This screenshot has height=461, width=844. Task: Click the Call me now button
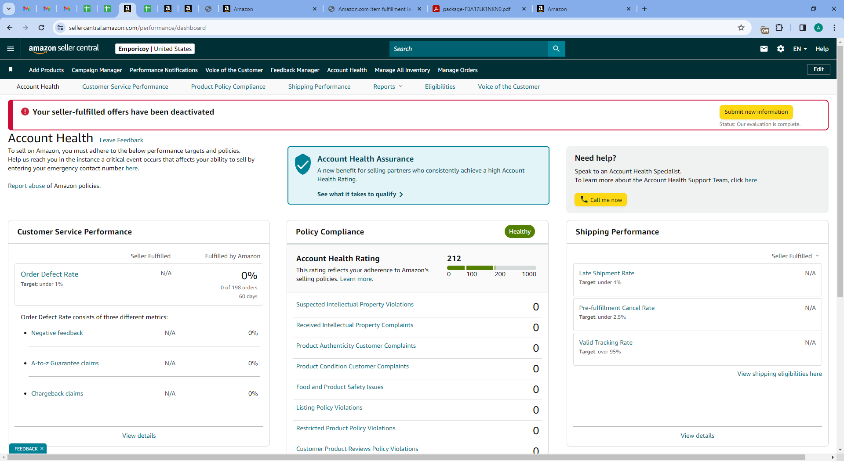click(x=600, y=200)
